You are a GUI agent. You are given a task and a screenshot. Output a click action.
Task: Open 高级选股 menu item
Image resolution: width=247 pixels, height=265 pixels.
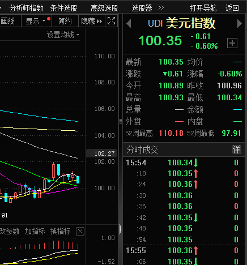pos(104,8)
